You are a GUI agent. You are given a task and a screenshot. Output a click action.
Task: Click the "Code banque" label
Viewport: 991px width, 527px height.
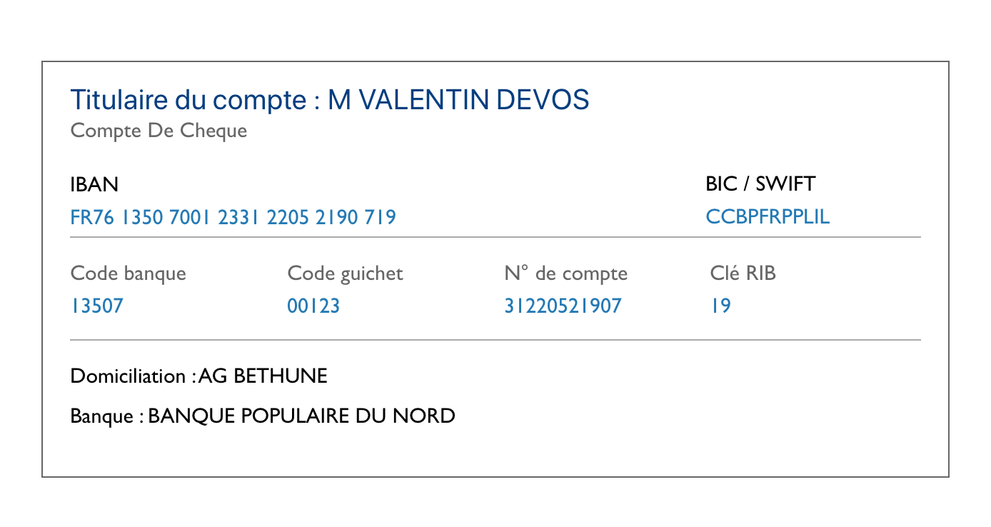pos(129,273)
